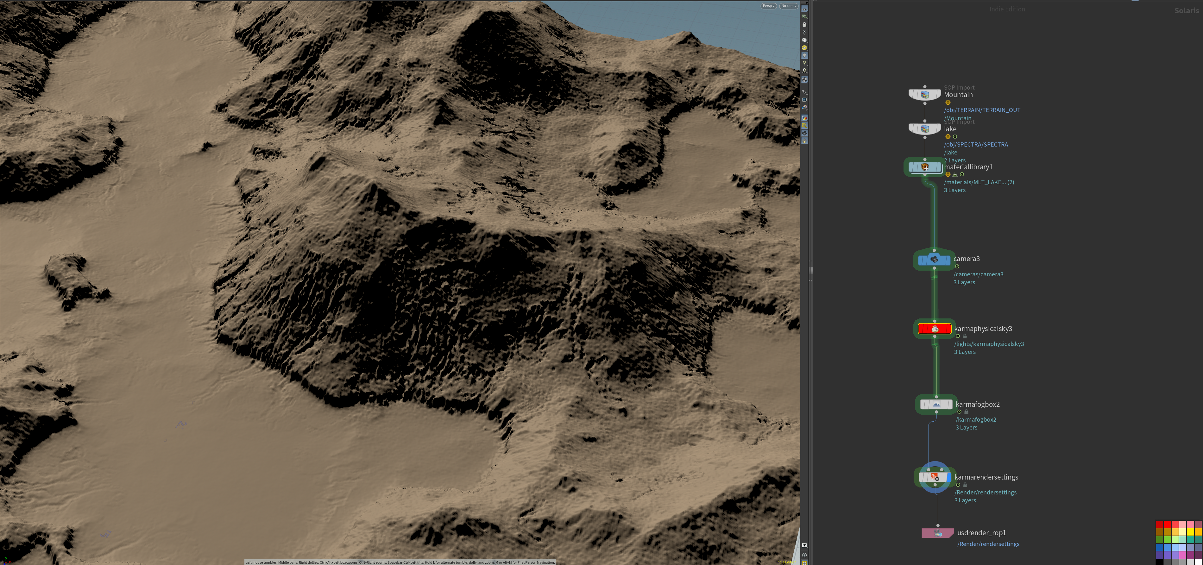The image size is (1203, 565).
Task: Toggle the yellow eye visibility icon in viewport toolbar
Action: point(804,47)
